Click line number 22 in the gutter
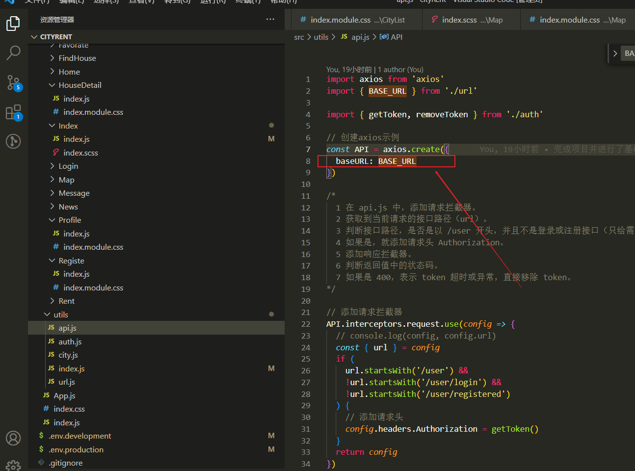The height and width of the screenshot is (471, 635). click(306, 324)
